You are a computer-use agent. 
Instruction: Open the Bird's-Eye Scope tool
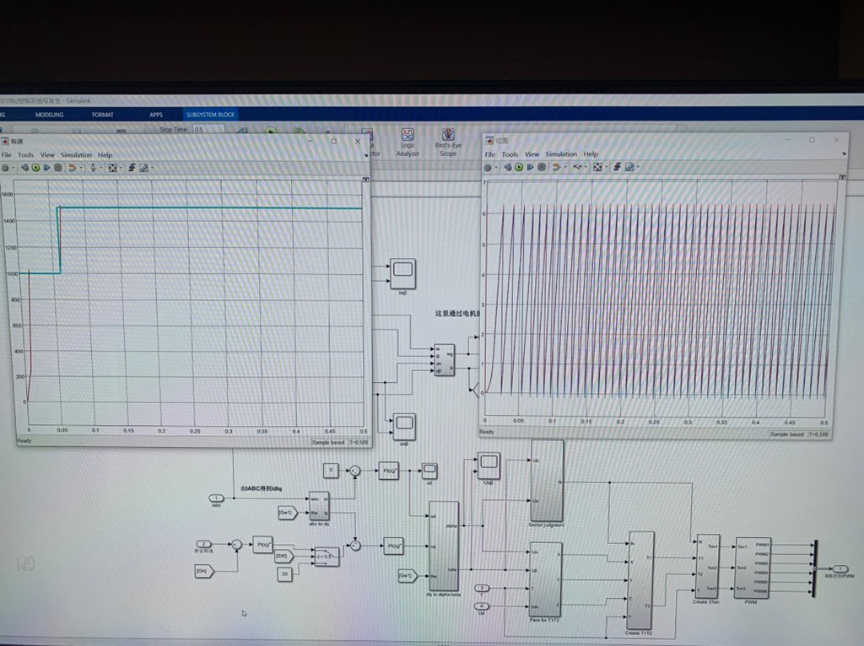point(448,143)
